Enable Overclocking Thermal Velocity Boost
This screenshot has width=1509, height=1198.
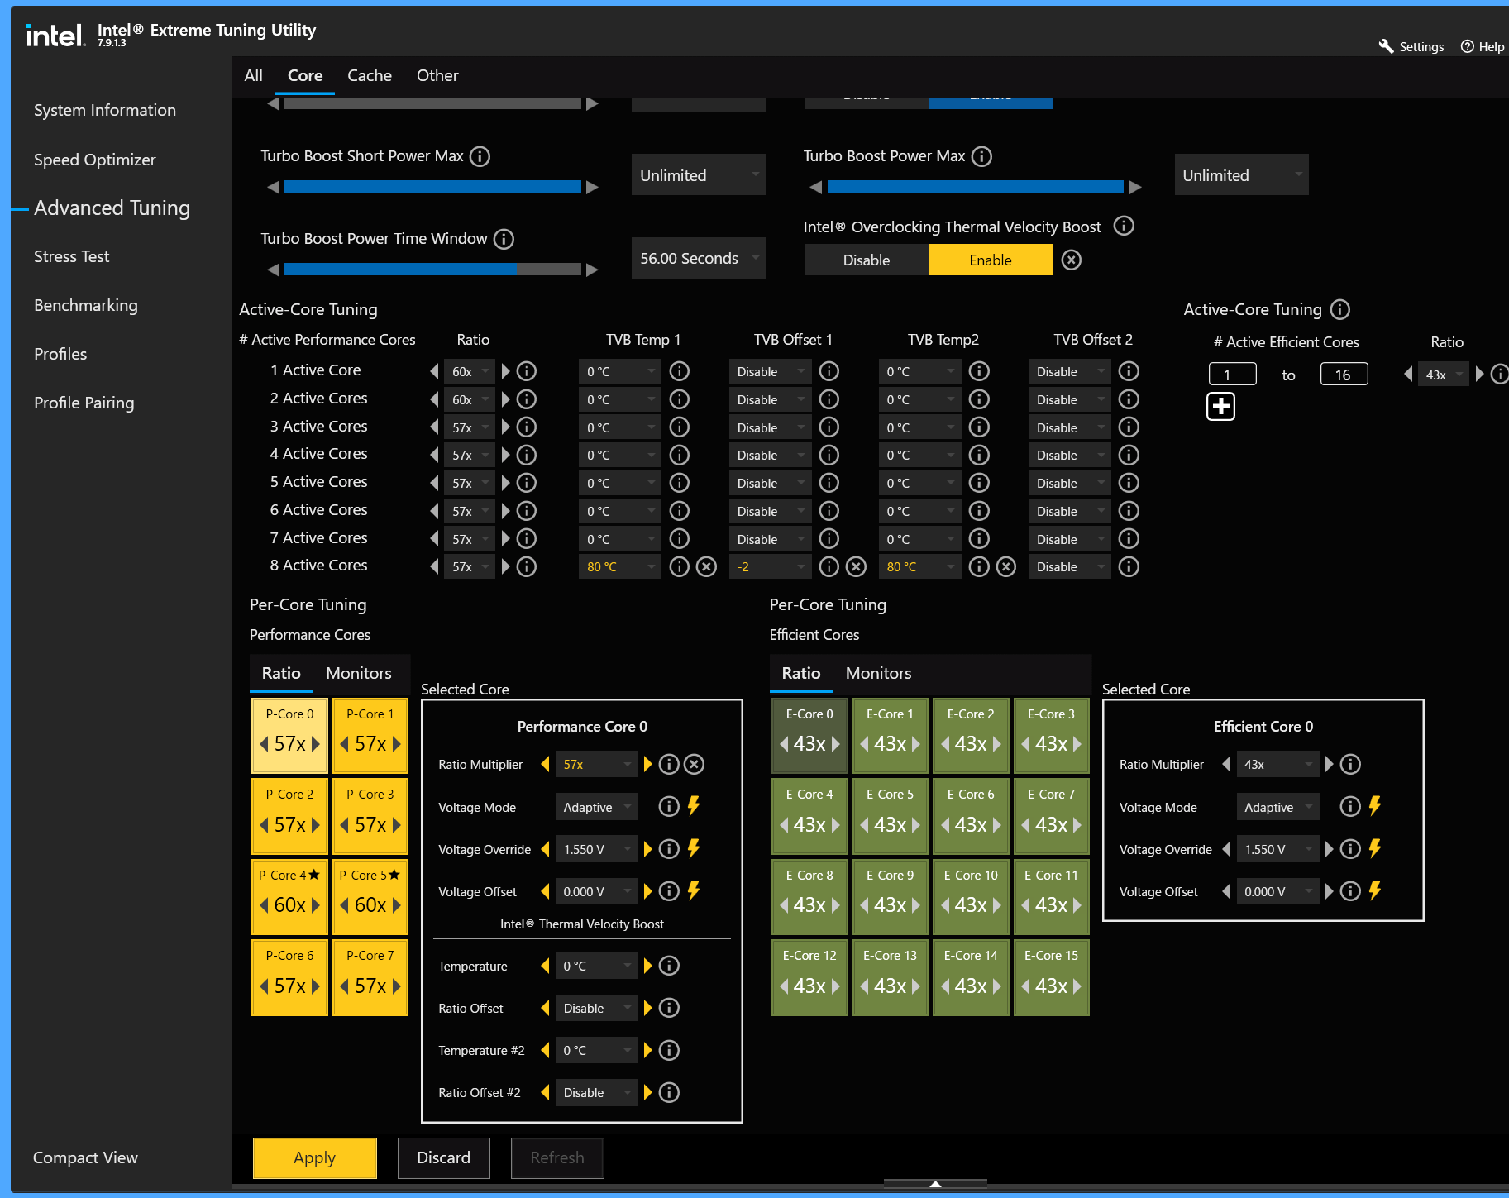coord(991,260)
